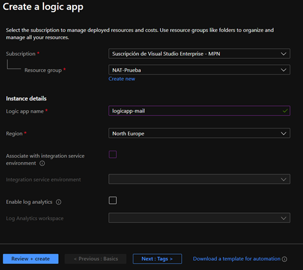
Task: Open Resource group dropdown showing NAT-Prueba
Action: (199, 70)
